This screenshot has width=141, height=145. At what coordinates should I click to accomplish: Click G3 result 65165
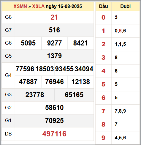pyautogui.click(x=74, y=95)
